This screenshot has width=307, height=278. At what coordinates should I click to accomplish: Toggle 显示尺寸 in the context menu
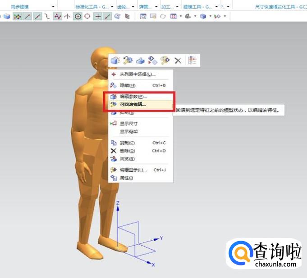point(128,124)
